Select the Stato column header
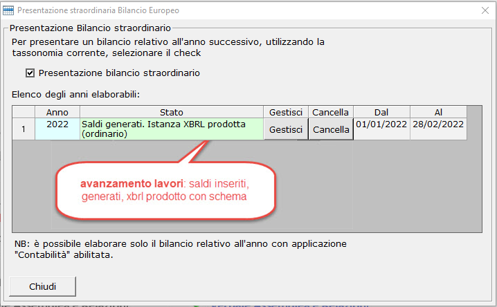Viewport: 497px width, 307px height. tap(171, 111)
